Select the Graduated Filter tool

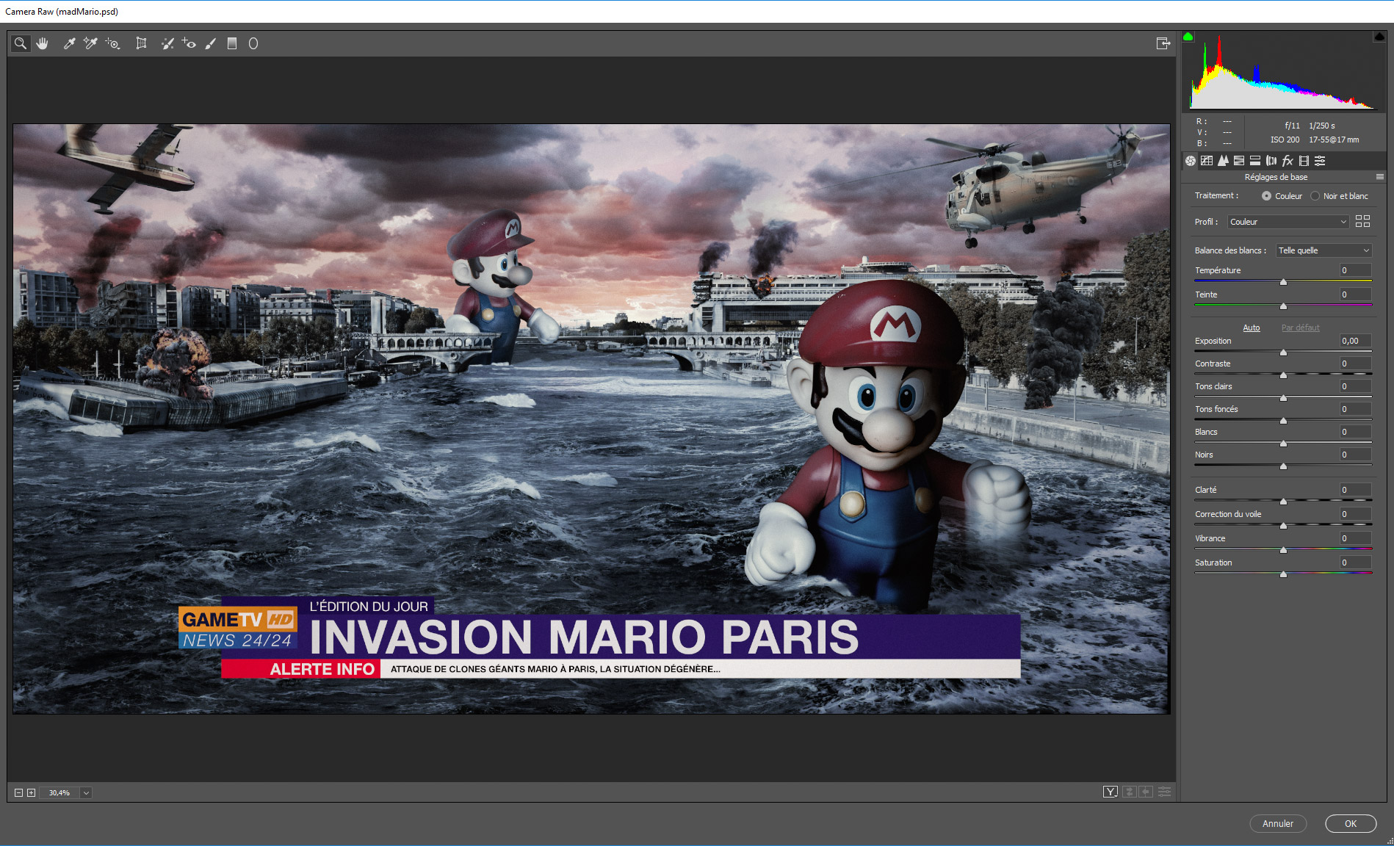click(x=232, y=44)
